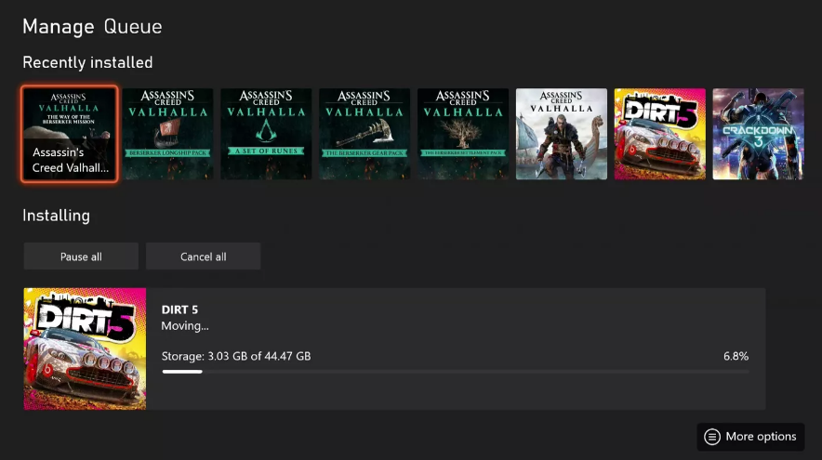Open More options menu
This screenshot has width=822, height=460.
(750, 437)
